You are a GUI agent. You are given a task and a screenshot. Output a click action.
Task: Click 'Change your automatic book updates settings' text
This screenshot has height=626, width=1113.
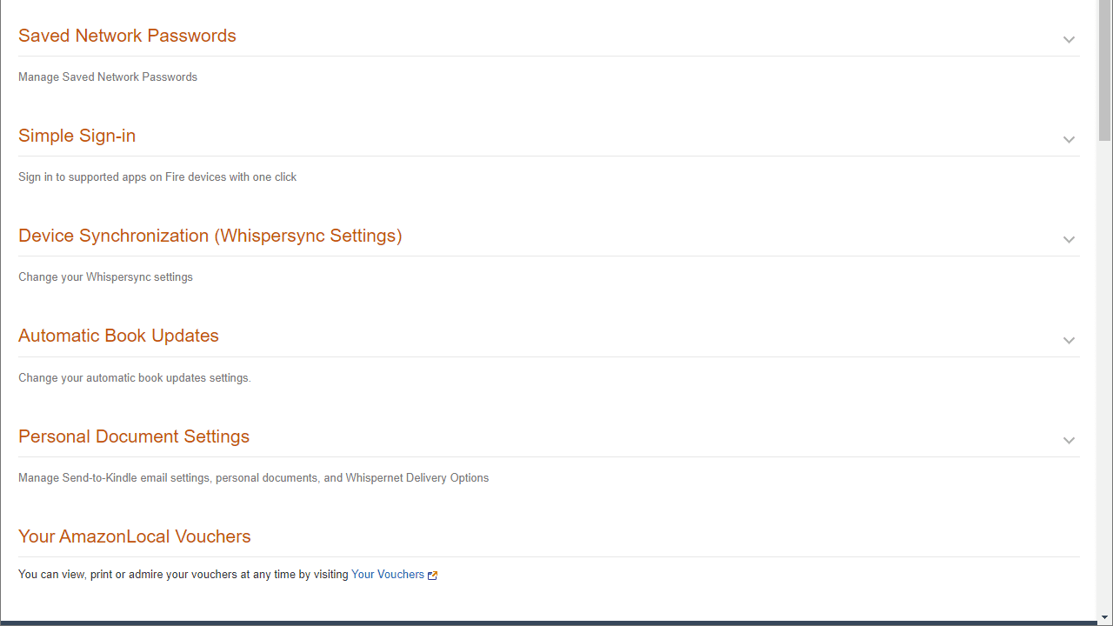click(x=134, y=378)
